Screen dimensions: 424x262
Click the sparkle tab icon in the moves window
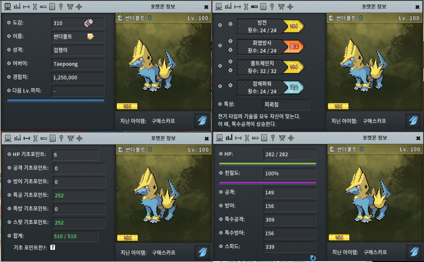click(290, 7)
